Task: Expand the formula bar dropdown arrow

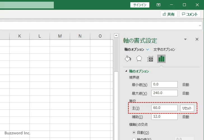Action: pyautogui.click(x=200, y=25)
